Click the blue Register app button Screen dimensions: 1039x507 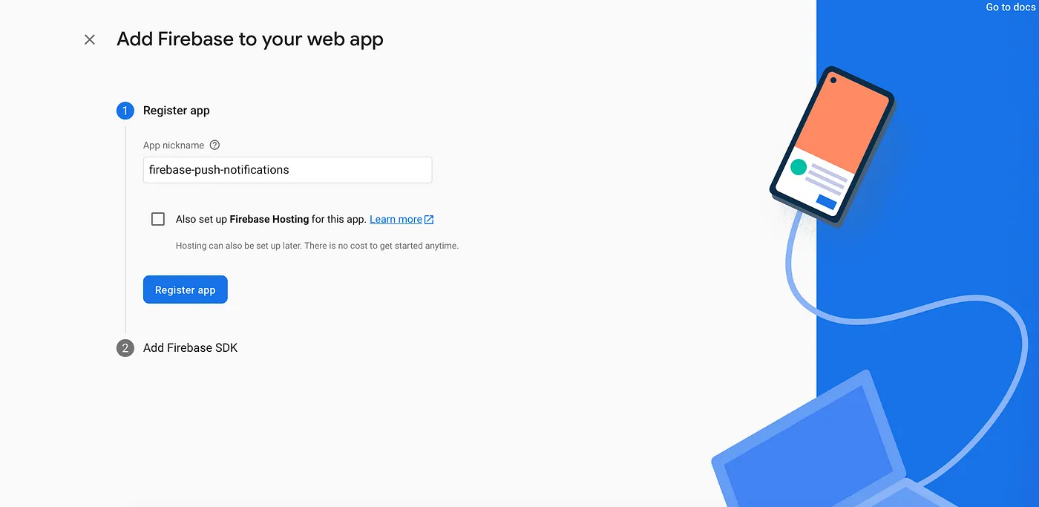(186, 290)
